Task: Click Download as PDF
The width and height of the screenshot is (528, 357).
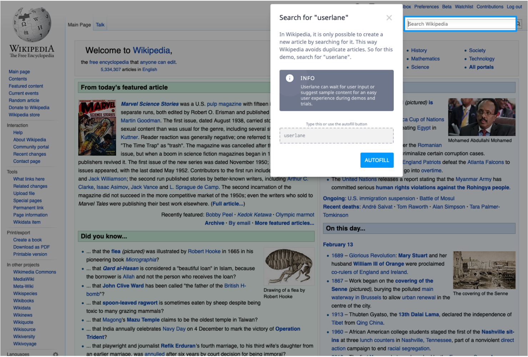Action: coord(31,247)
